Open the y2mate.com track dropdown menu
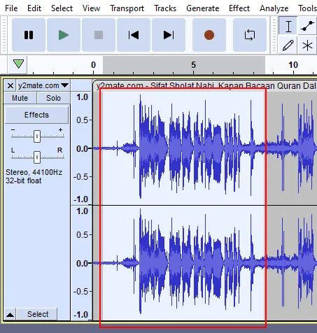The image size is (317, 333). pos(43,85)
